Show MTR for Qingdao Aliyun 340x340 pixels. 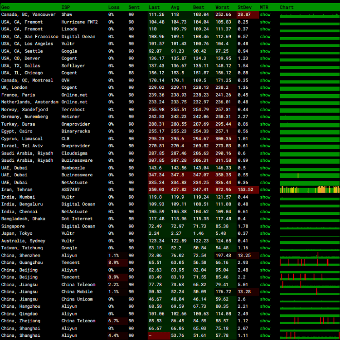(265, 314)
